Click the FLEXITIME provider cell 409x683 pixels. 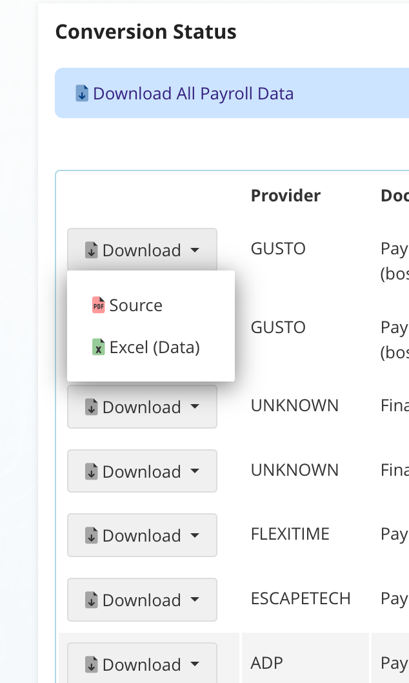290,534
